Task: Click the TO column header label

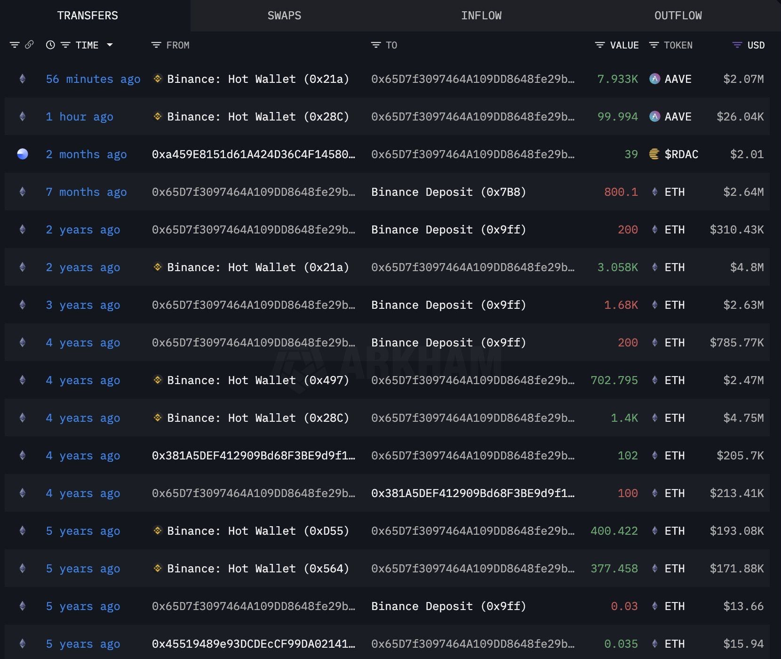Action: coord(391,45)
